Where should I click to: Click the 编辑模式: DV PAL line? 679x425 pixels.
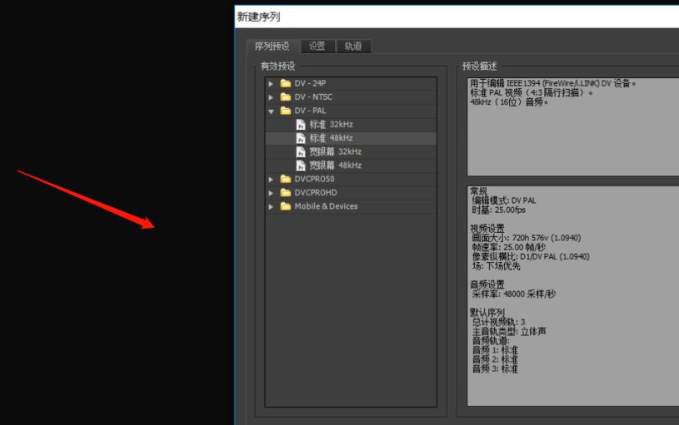coord(504,200)
